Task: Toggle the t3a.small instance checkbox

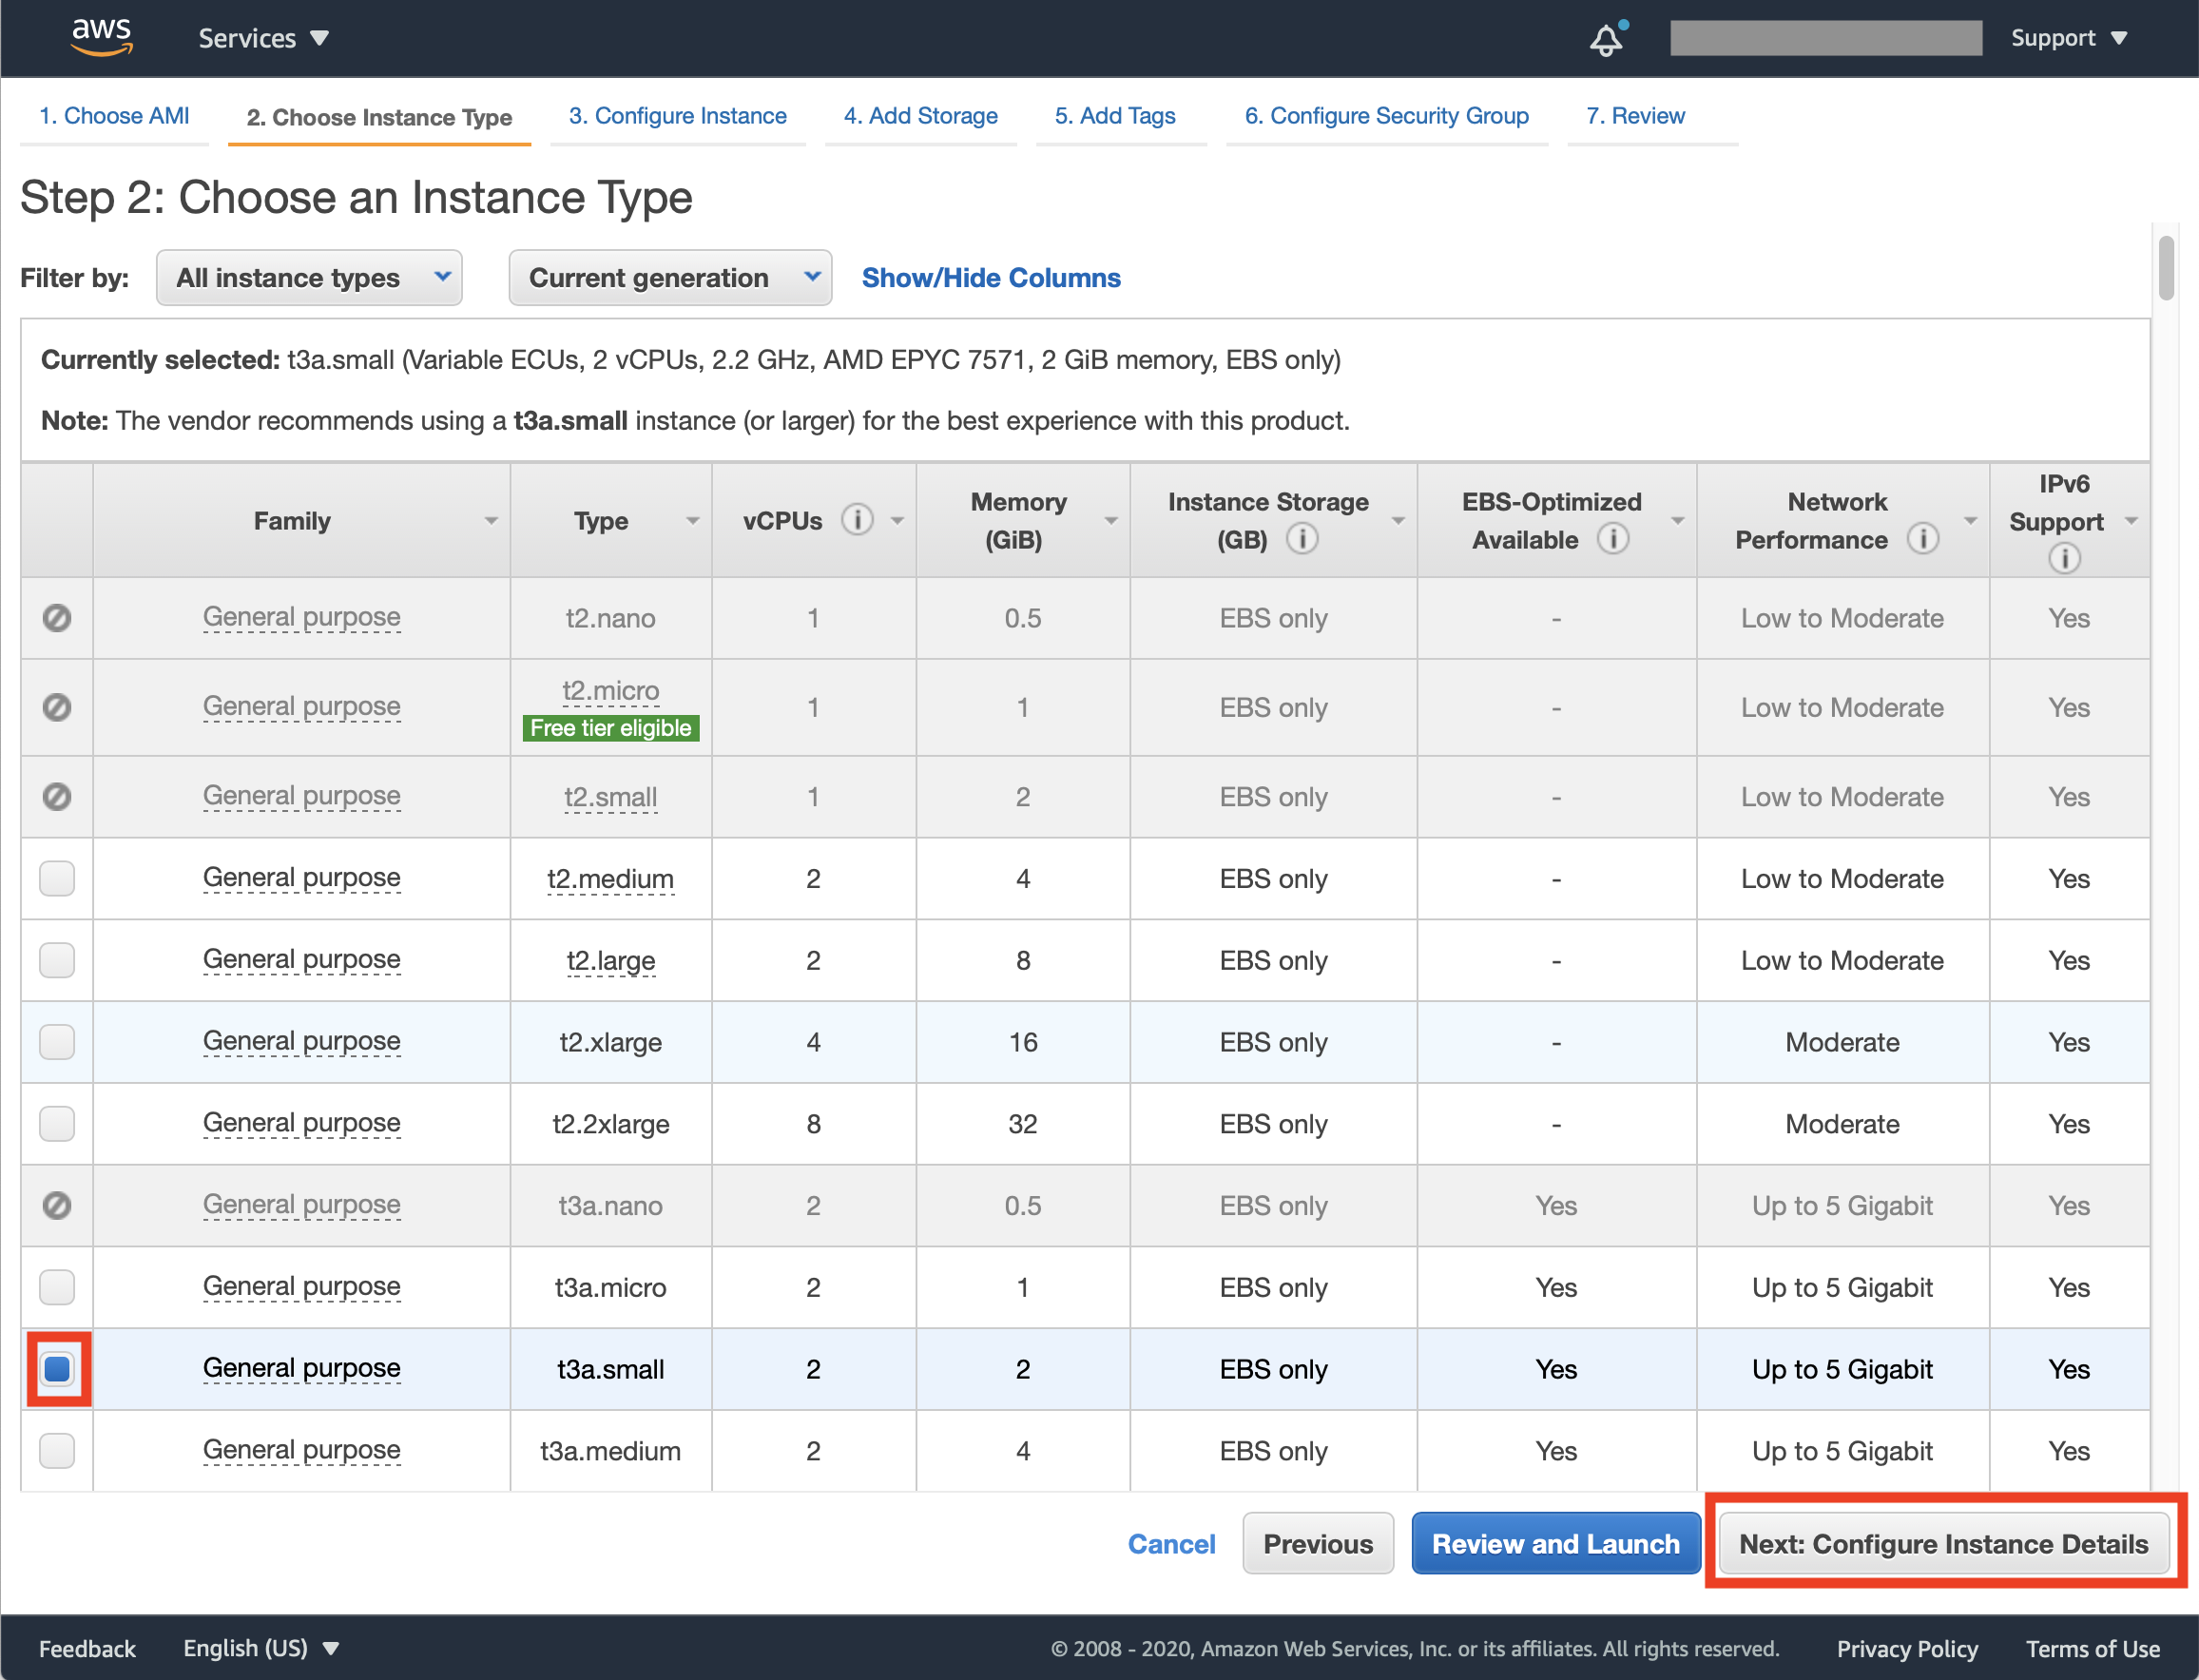Action: tap(57, 1369)
